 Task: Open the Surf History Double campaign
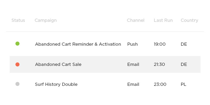56,85
